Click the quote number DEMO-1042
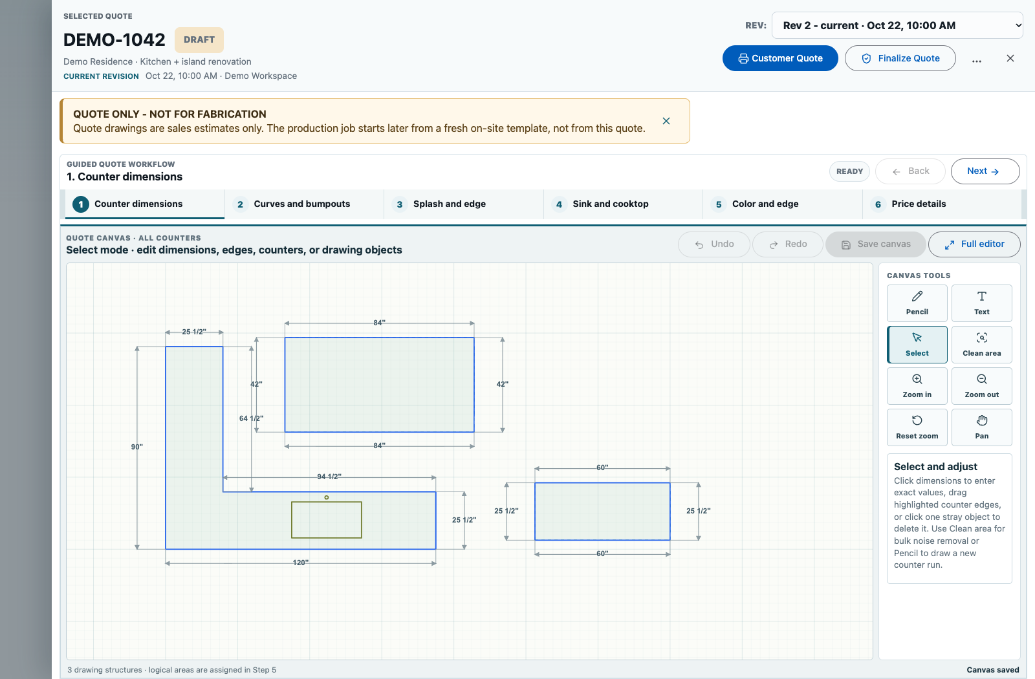The width and height of the screenshot is (1035, 679). click(114, 40)
